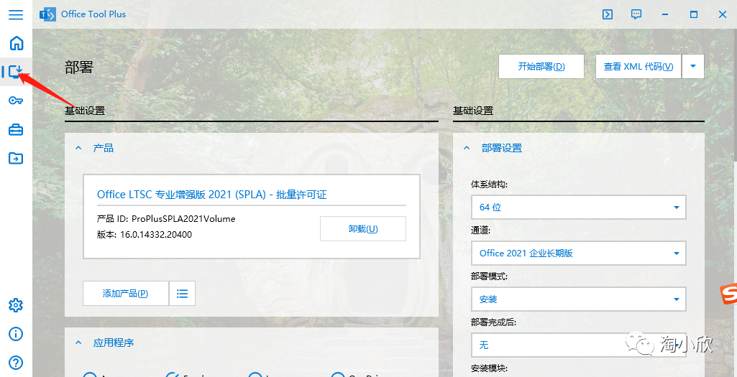Click 添加产品(P) button
This screenshot has height=377, width=737.
pyautogui.click(x=126, y=294)
